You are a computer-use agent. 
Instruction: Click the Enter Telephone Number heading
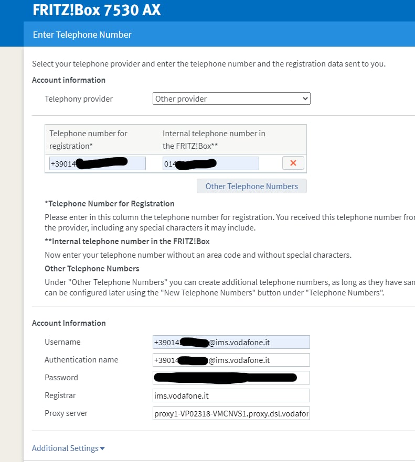coord(82,35)
